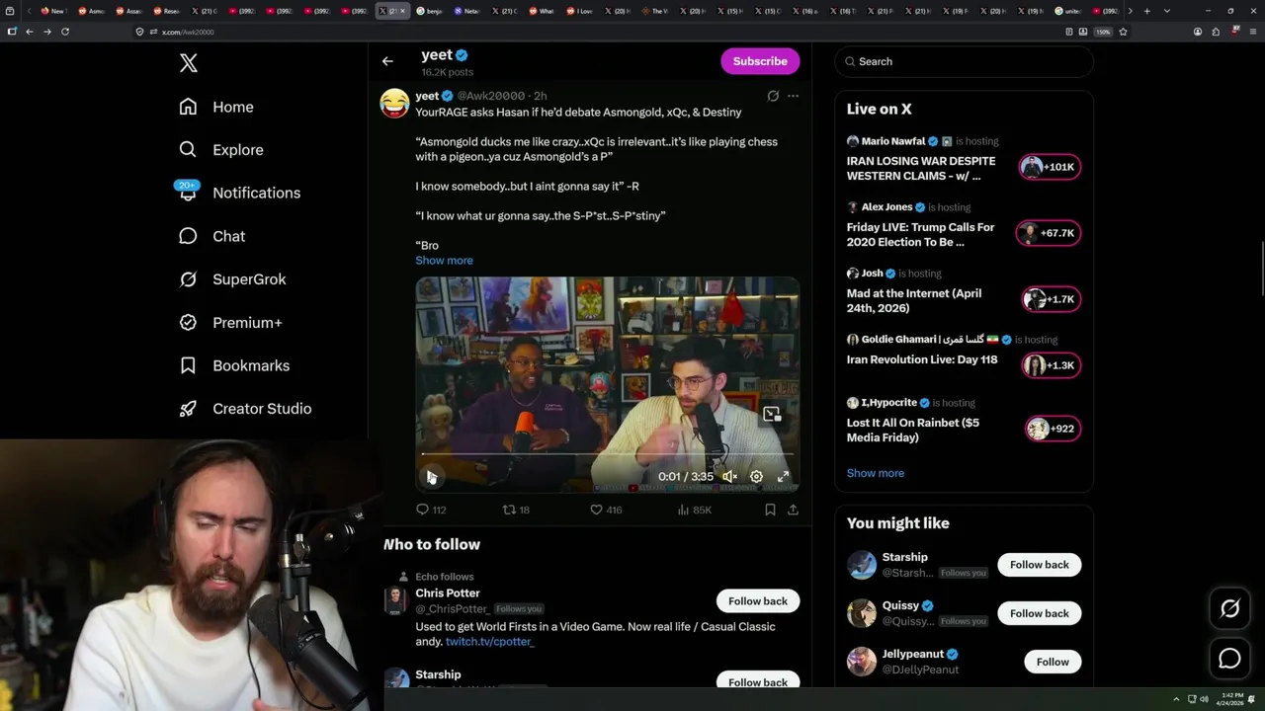Join Mario Nawfal's live with +101K
This screenshot has height=711, width=1265.
[x=1051, y=167]
